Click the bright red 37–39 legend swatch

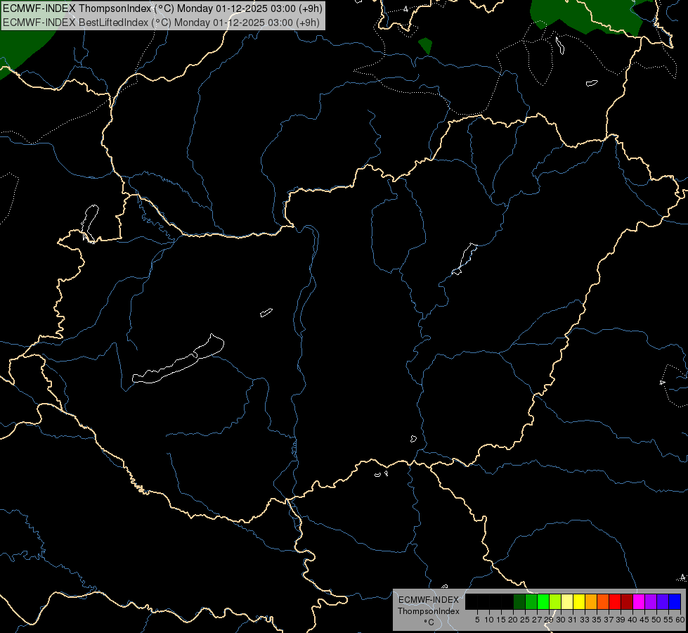point(615,601)
